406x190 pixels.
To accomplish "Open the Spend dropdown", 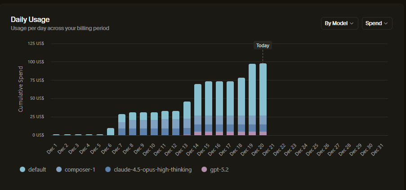I will (377, 23).
